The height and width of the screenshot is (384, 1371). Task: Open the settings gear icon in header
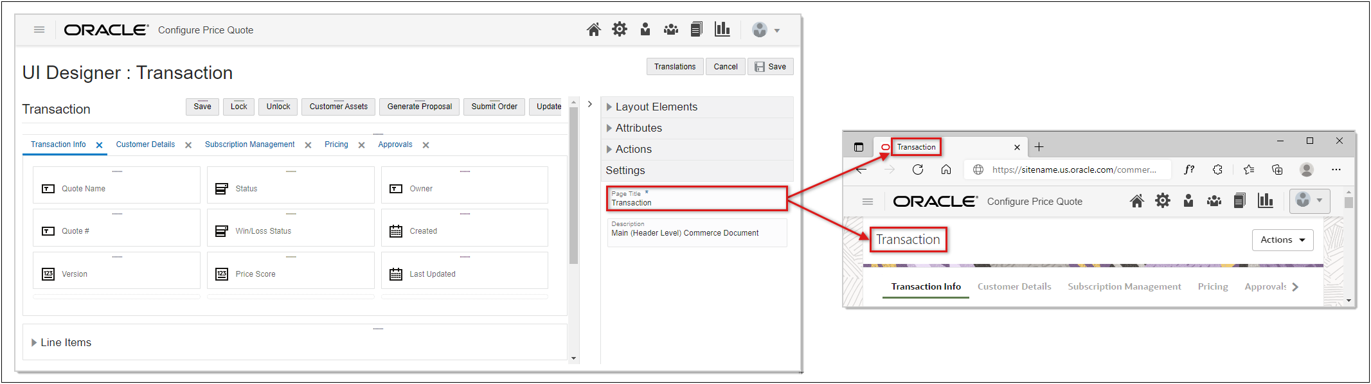point(619,30)
